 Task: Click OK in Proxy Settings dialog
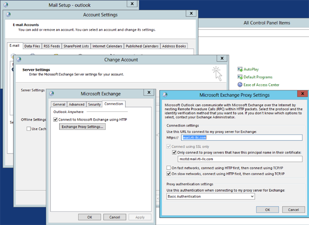267,210
